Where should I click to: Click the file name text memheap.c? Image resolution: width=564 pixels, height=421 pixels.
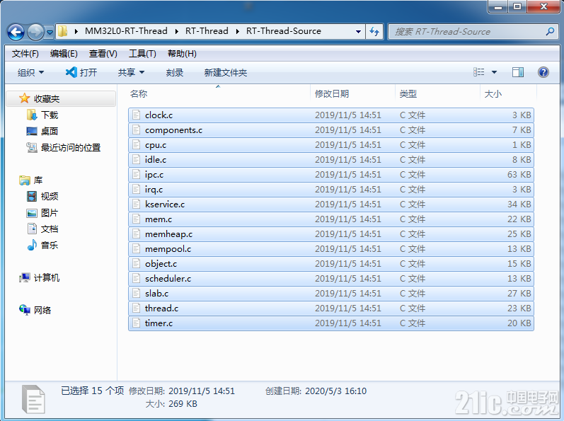pyautogui.click(x=168, y=234)
